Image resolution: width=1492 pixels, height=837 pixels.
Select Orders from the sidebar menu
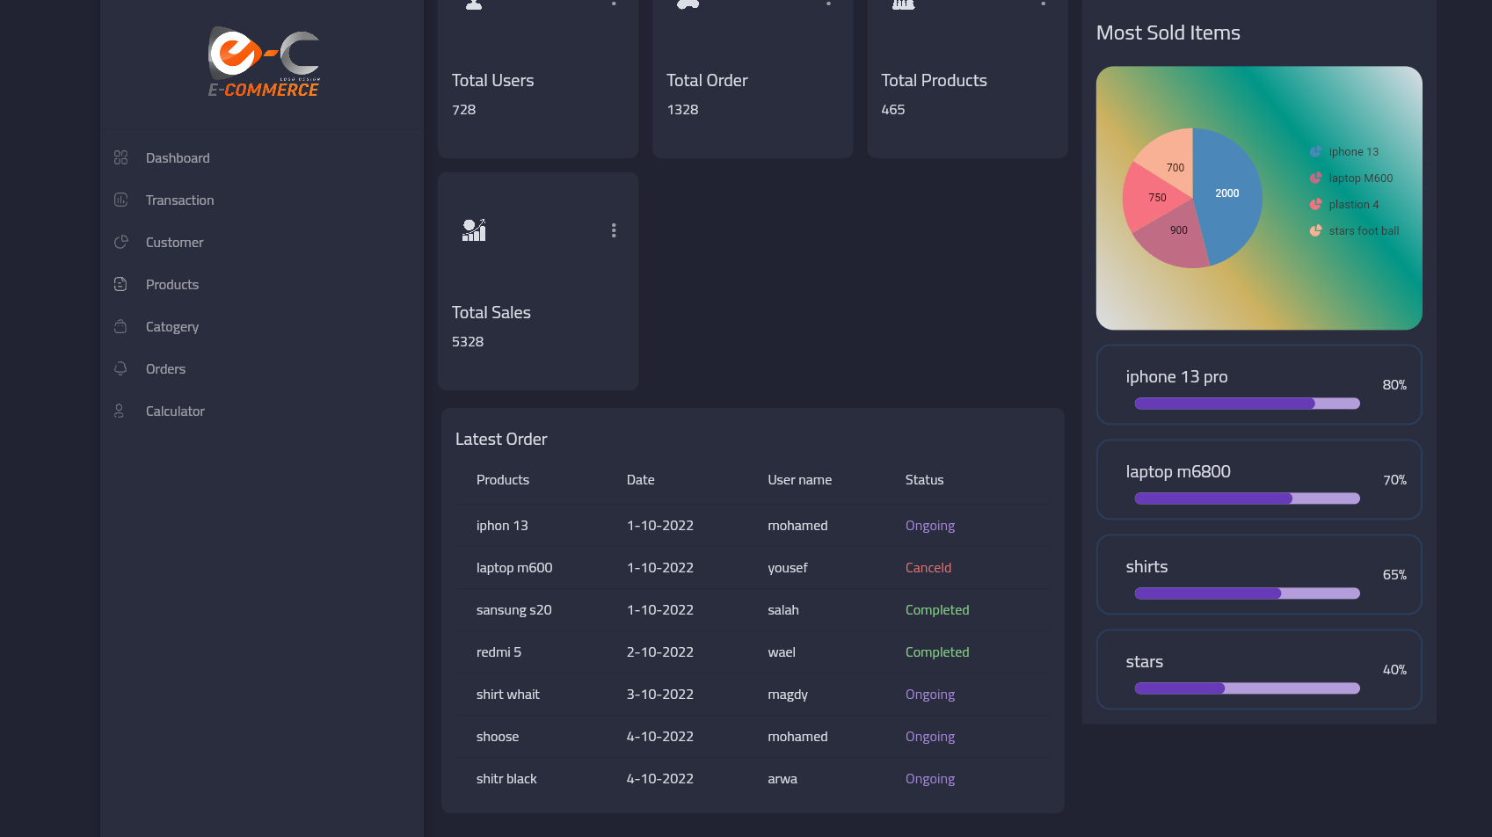coord(165,368)
